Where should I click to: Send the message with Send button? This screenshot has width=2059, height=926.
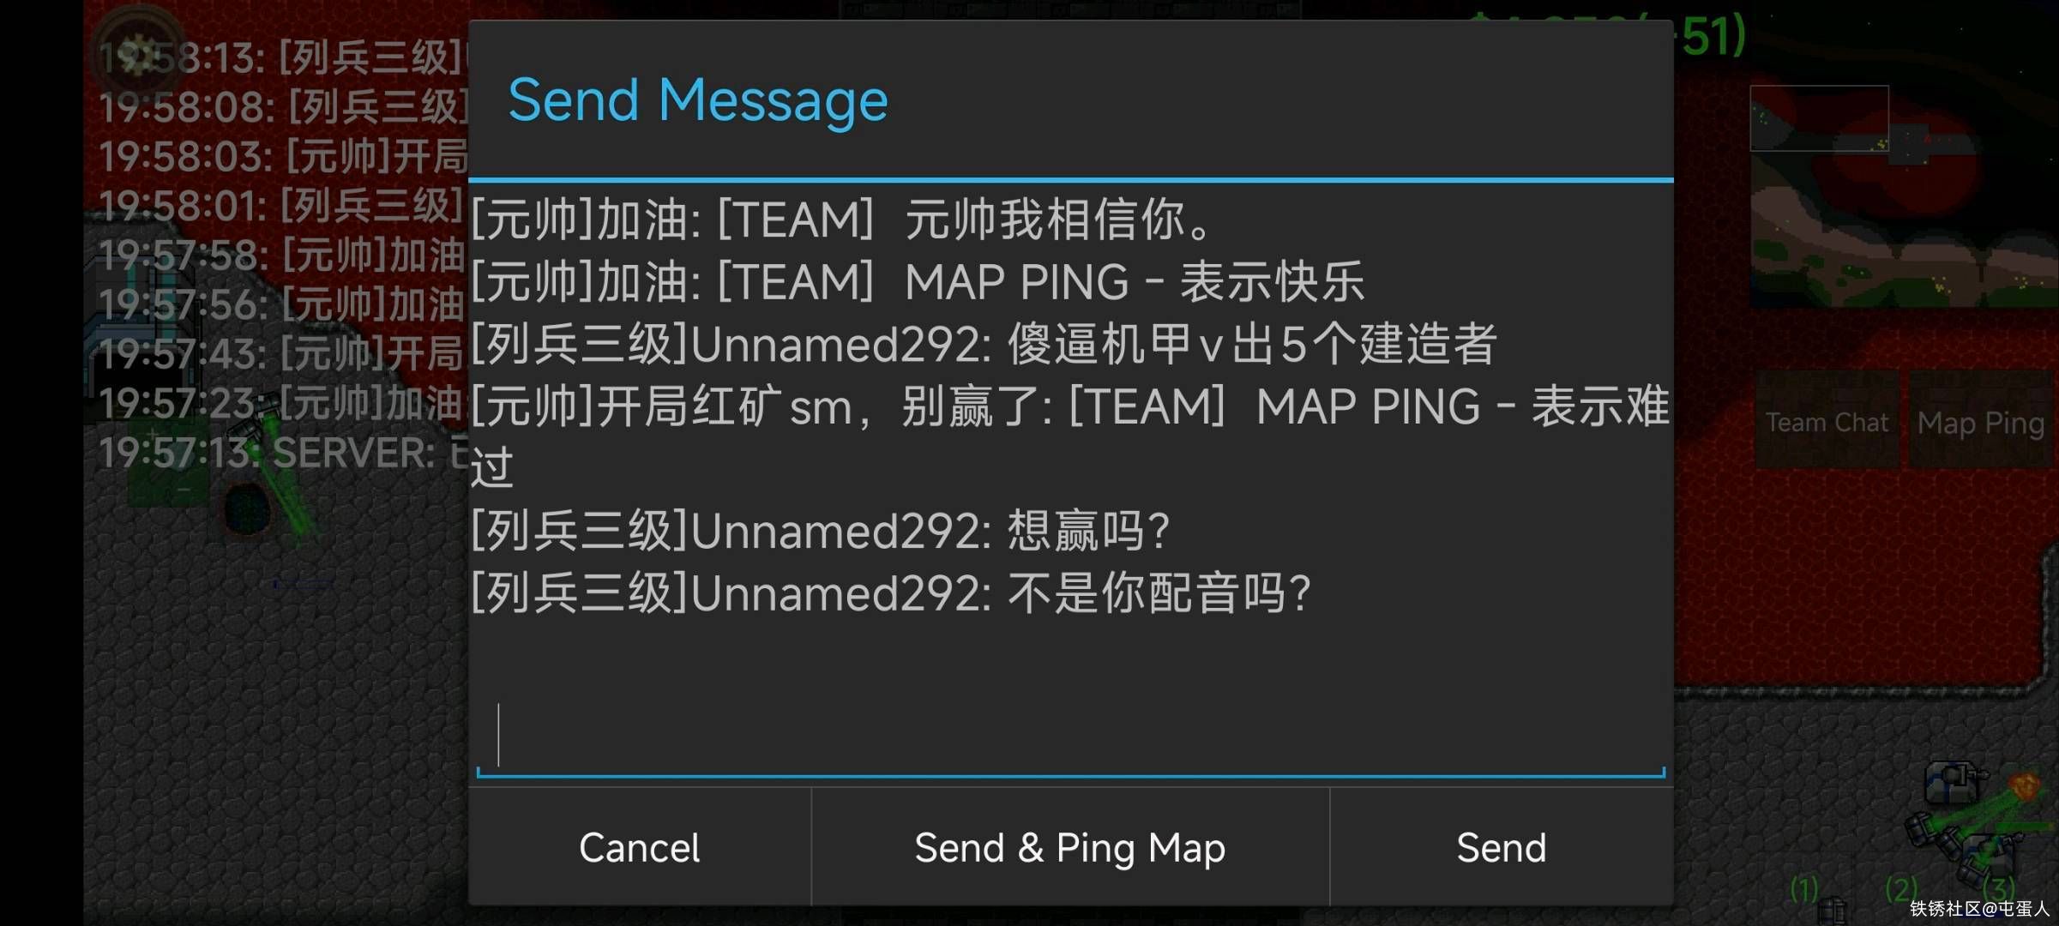[x=1502, y=847]
